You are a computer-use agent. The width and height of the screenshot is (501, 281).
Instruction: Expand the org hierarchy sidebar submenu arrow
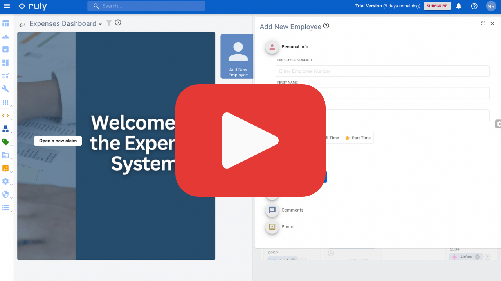(x=11, y=132)
